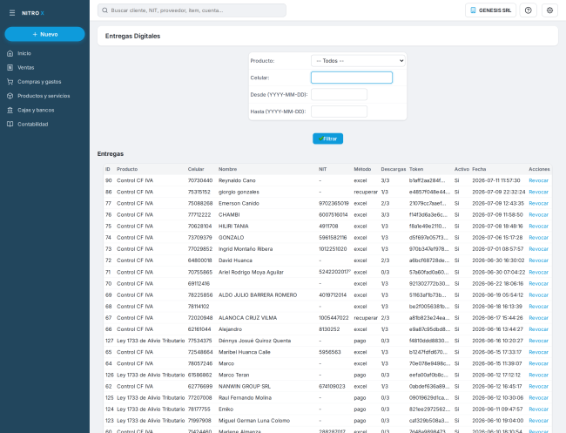The height and width of the screenshot is (433, 566).
Task: Click Revocar on HILIRI TANIA row
Action: tap(538, 227)
